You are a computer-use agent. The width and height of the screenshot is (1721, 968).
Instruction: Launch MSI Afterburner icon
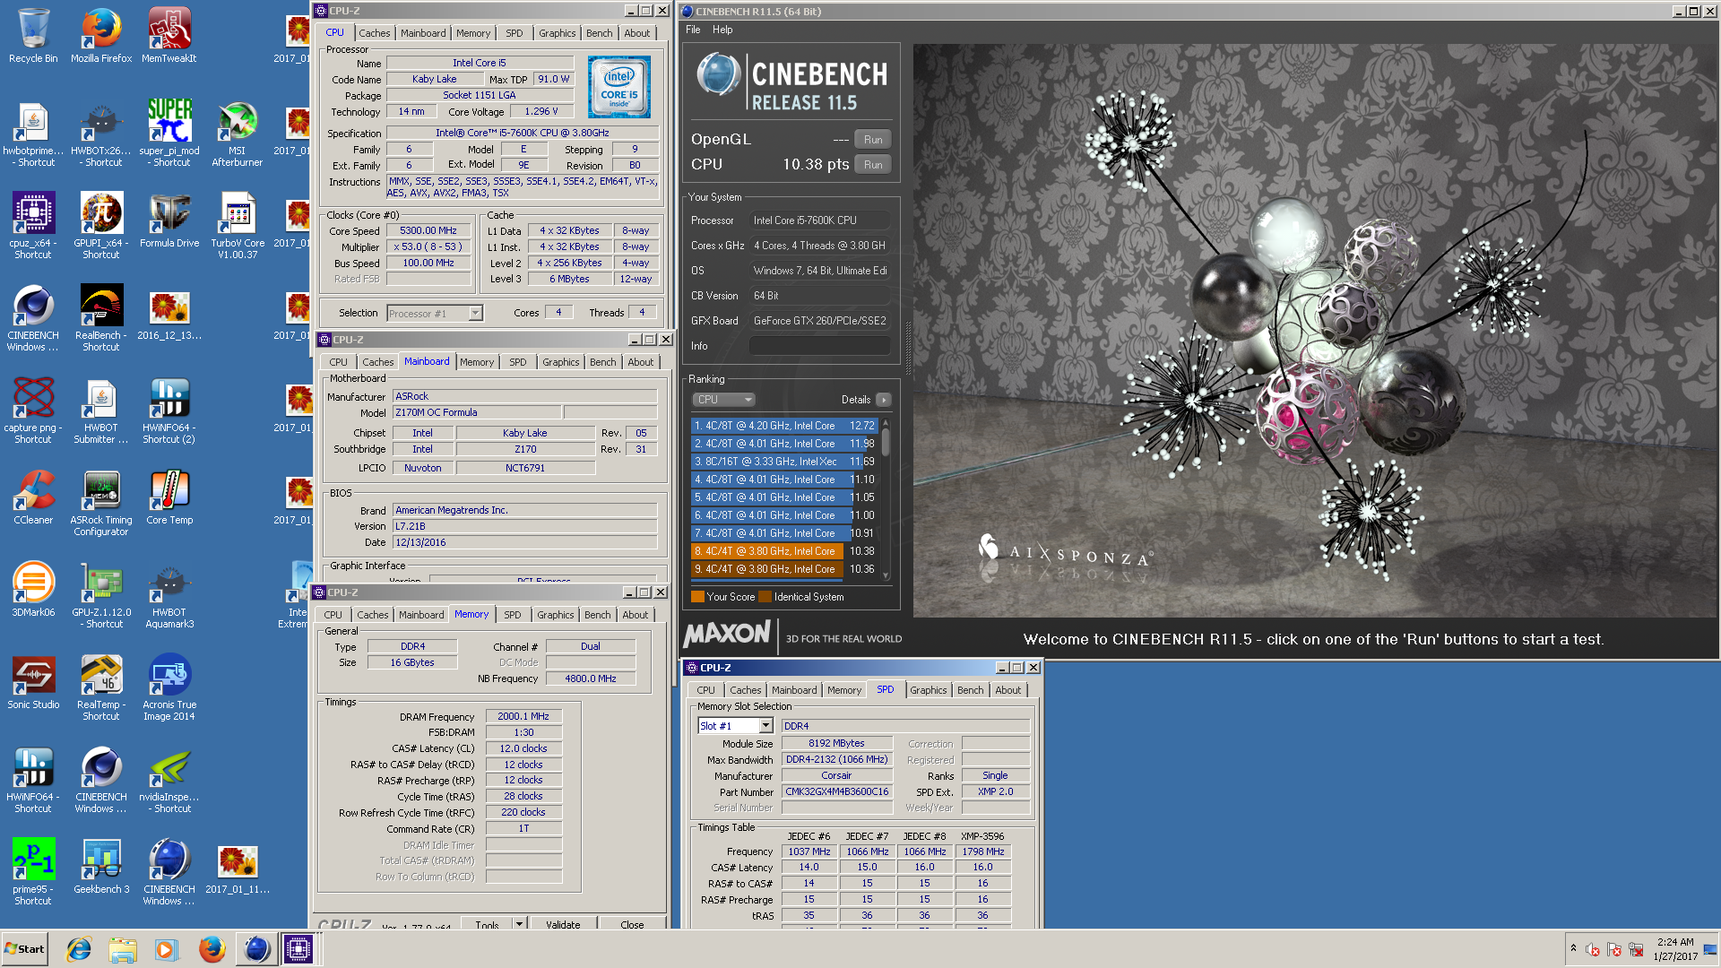point(238,134)
